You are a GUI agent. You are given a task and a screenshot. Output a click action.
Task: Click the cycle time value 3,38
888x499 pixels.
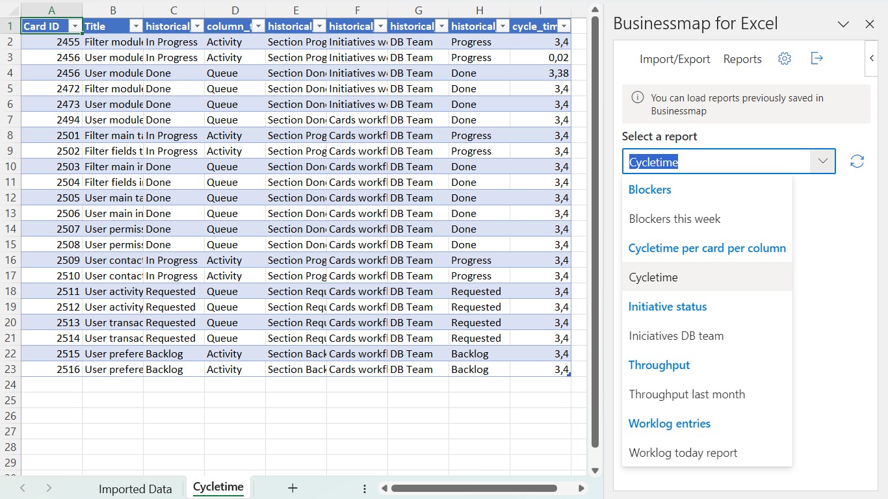click(x=540, y=73)
